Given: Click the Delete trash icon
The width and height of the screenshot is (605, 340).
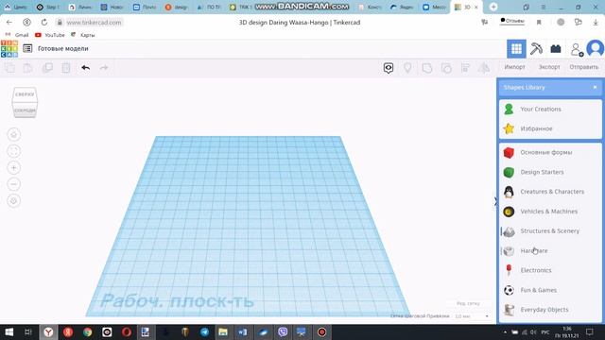Looking at the screenshot, I should 66,68.
